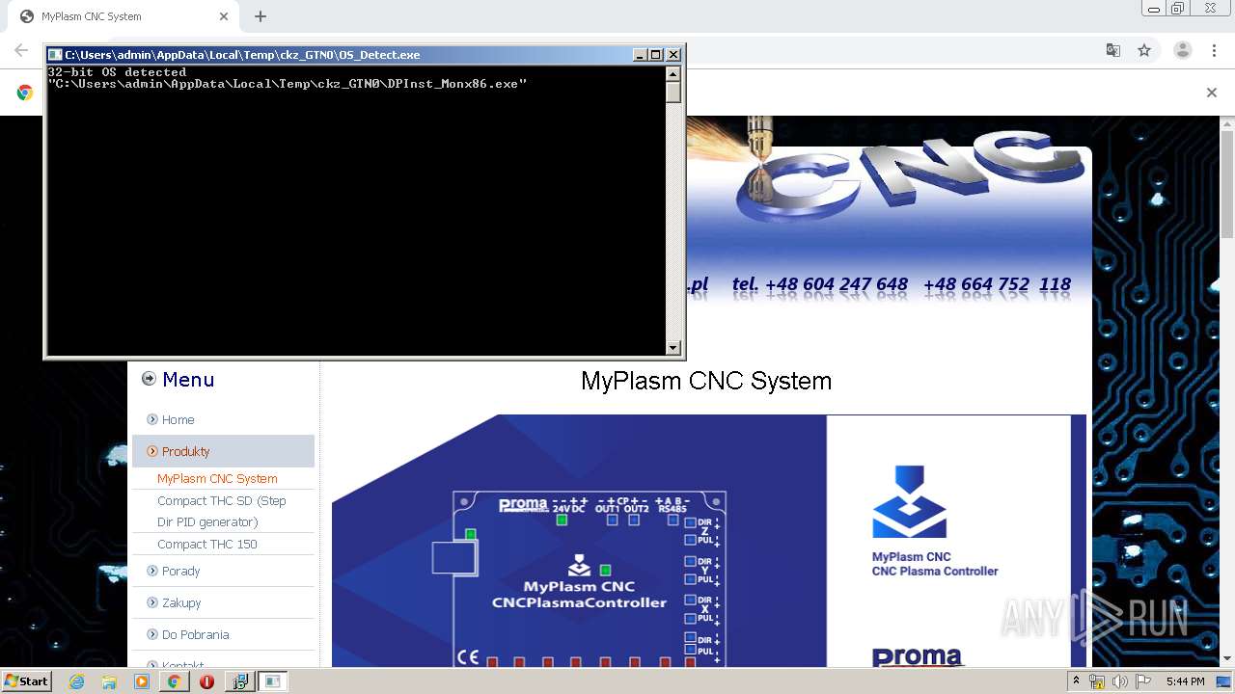Open the Do Pobrania menu item
Viewport: 1235px width, 694px height.
pos(195,634)
